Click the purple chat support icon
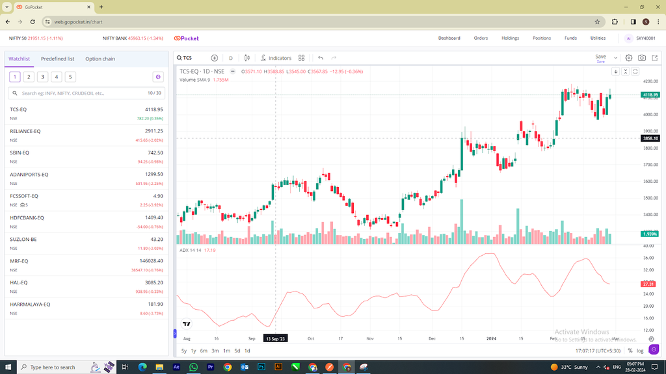Image resolution: width=666 pixels, height=374 pixels. [x=654, y=350]
